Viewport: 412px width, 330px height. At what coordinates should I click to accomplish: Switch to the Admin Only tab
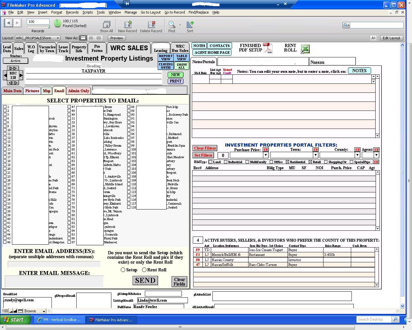[79, 91]
